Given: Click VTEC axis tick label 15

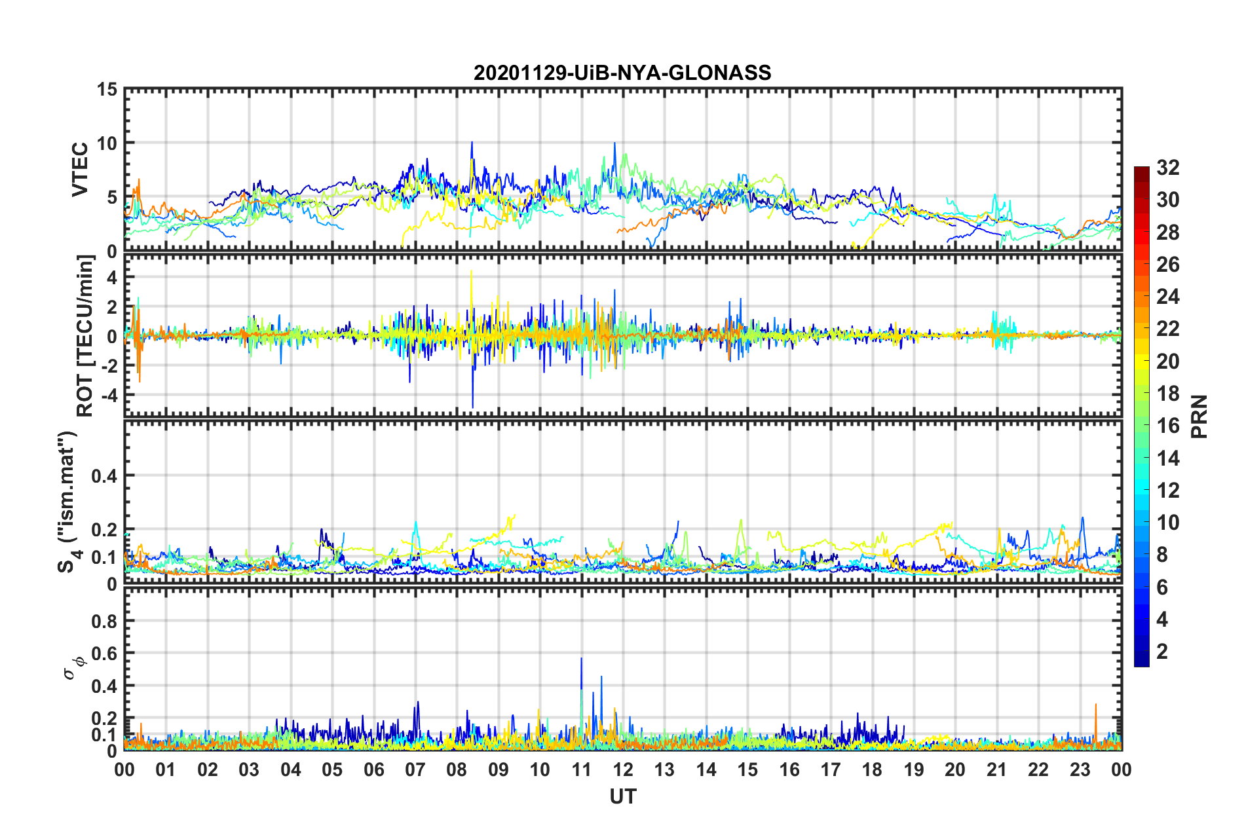Looking at the screenshot, I should pos(107,89).
